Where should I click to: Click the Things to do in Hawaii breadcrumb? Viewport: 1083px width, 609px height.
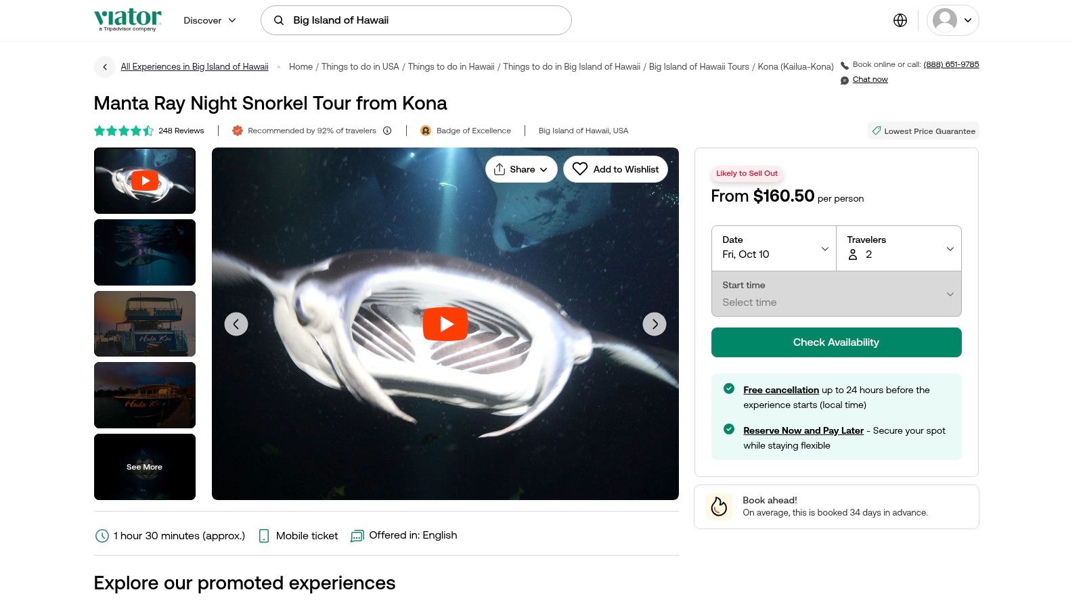(451, 66)
